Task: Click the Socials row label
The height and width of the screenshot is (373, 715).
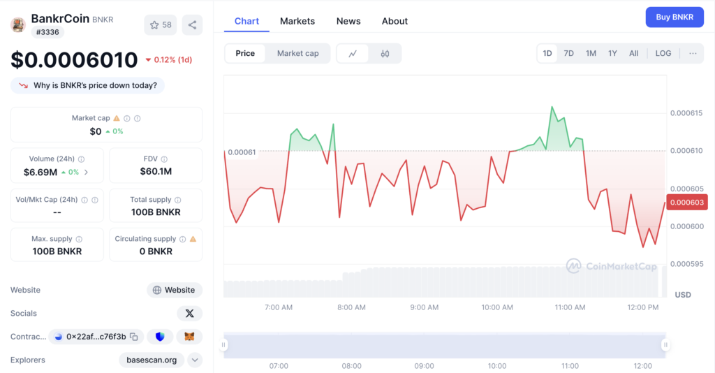Action: 24,313
